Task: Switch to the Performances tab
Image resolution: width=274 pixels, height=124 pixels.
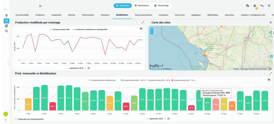Action: coord(88,15)
